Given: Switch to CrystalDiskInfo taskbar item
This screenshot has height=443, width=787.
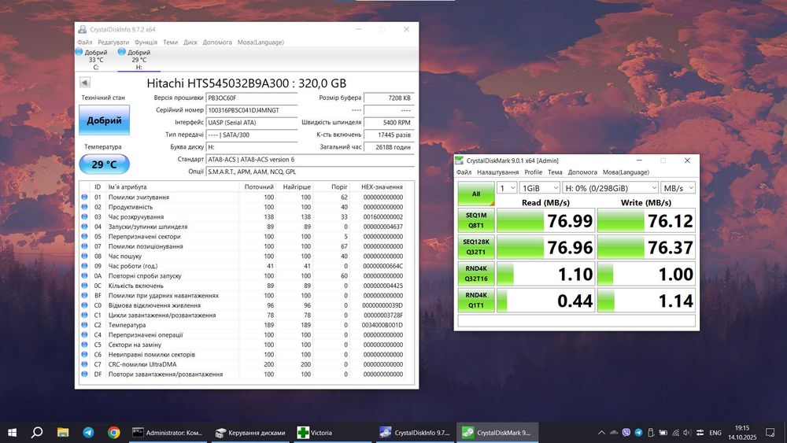Looking at the screenshot, I should coord(416,433).
